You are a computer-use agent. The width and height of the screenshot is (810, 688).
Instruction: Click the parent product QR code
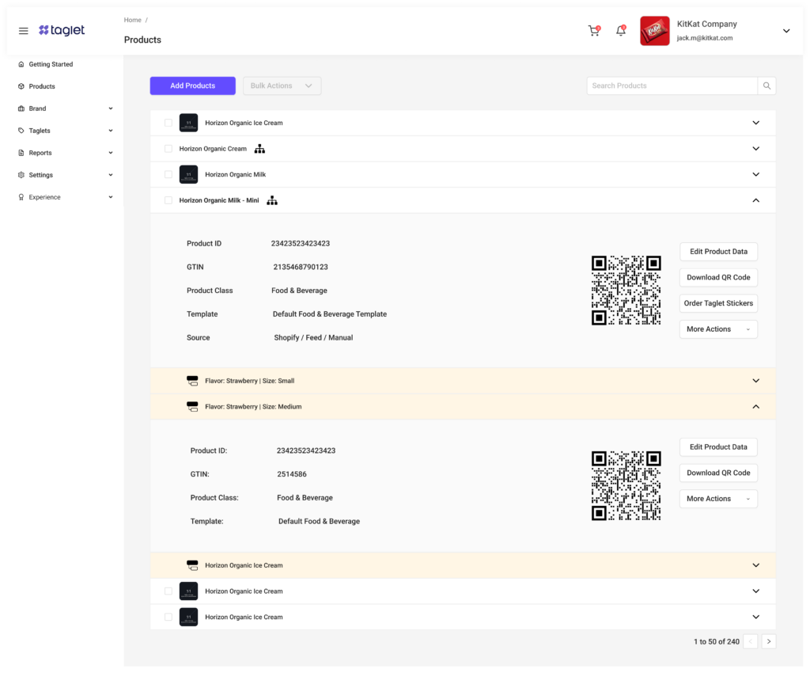tap(626, 291)
